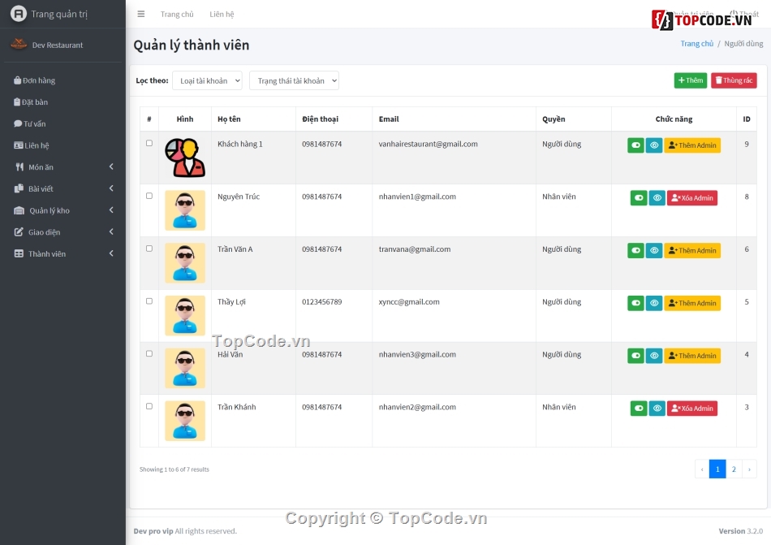
Task: Open Tư vấn chat in sidebar
Action: point(34,124)
